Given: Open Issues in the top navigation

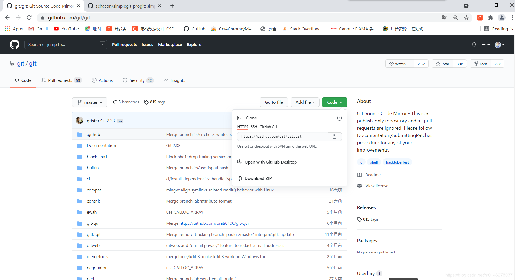Looking at the screenshot, I should pyautogui.click(x=147, y=45).
